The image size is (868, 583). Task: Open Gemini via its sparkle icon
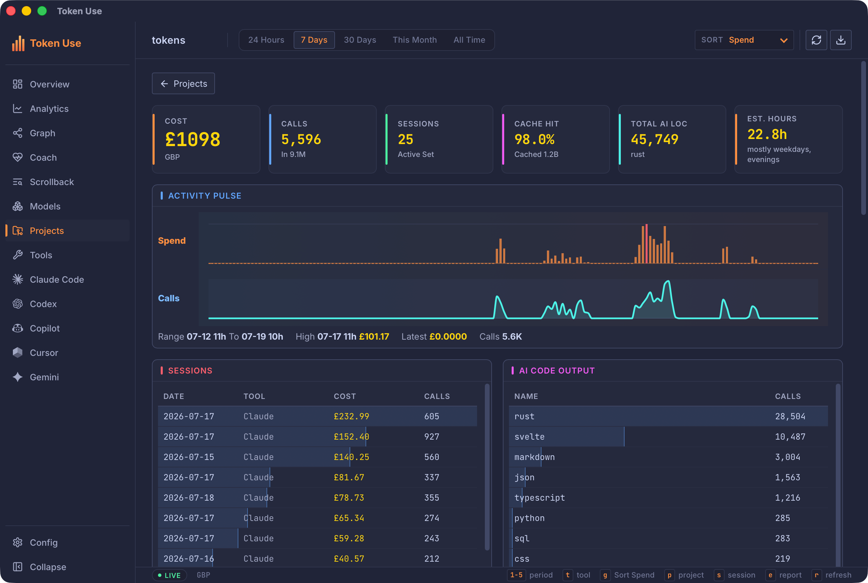coord(18,377)
